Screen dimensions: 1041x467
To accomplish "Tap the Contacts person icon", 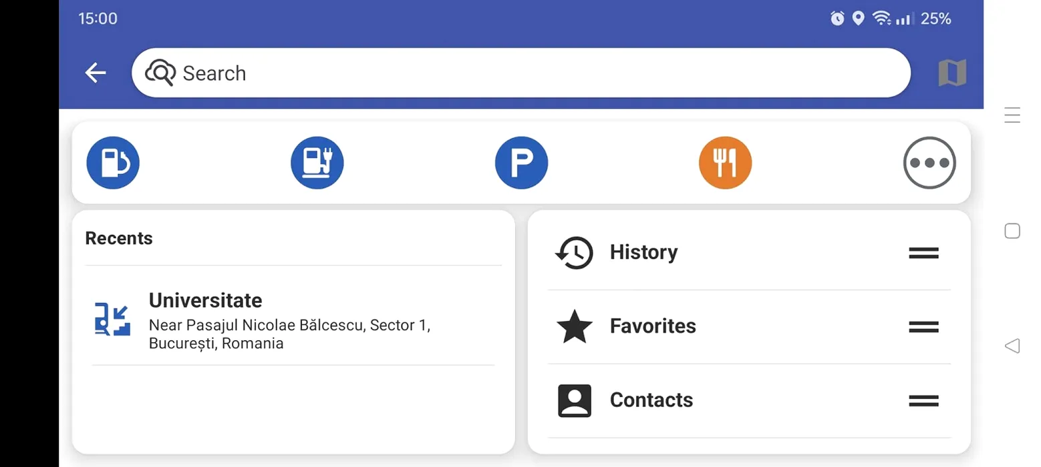I will (x=575, y=401).
